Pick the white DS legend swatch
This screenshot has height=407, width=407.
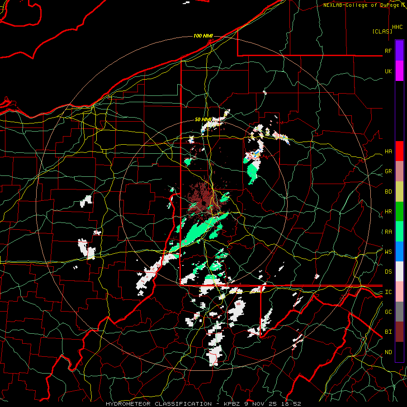[x=399, y=271]
